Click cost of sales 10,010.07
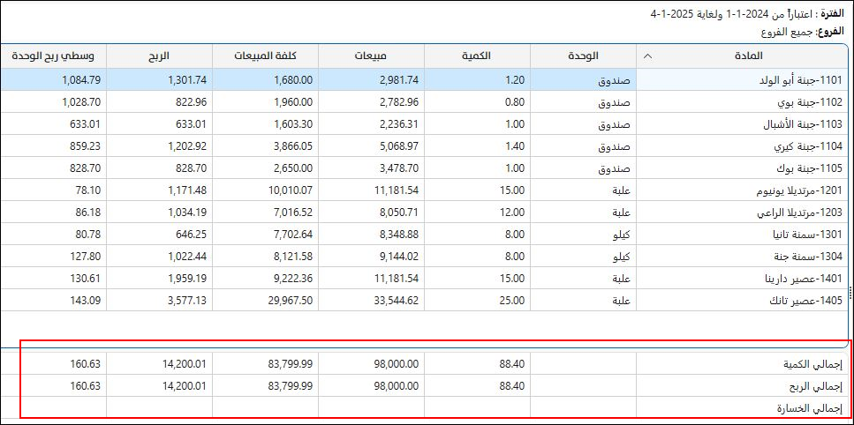This screenshot has height=425, width=854. [x=292, y=190]
